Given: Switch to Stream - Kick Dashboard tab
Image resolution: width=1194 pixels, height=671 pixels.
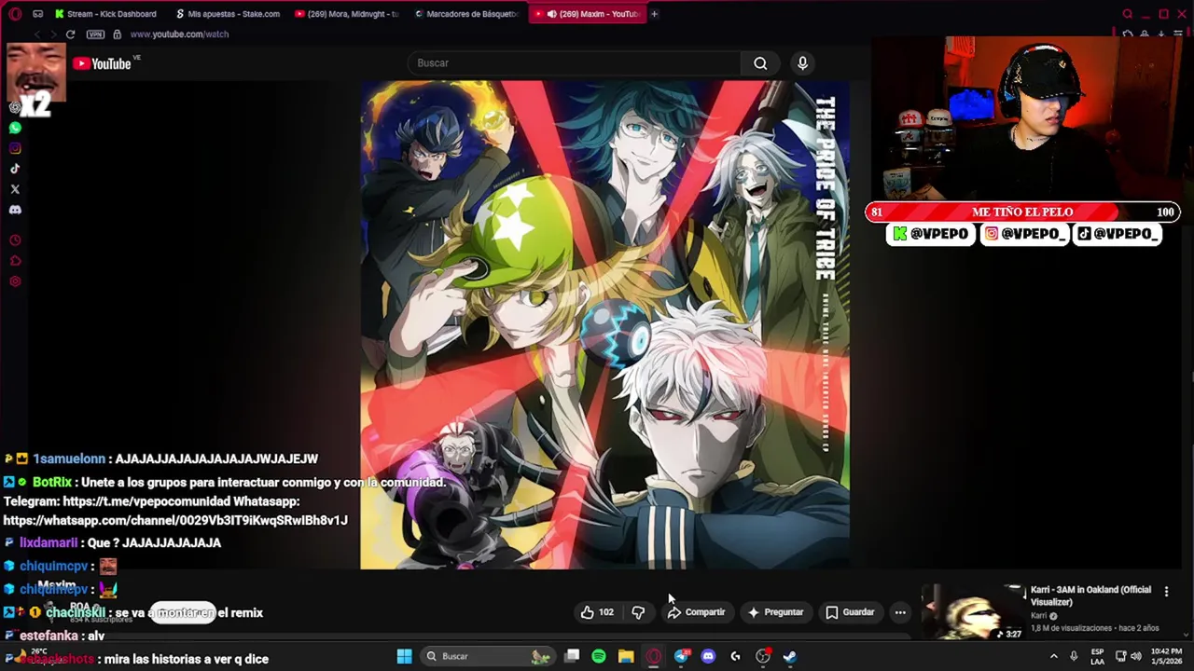Looking at the screenshot, I should pyautogui.click(x=106, y=14).
